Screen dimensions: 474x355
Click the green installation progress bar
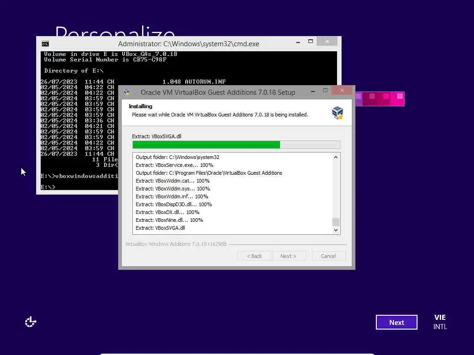(x=237, y=145)
